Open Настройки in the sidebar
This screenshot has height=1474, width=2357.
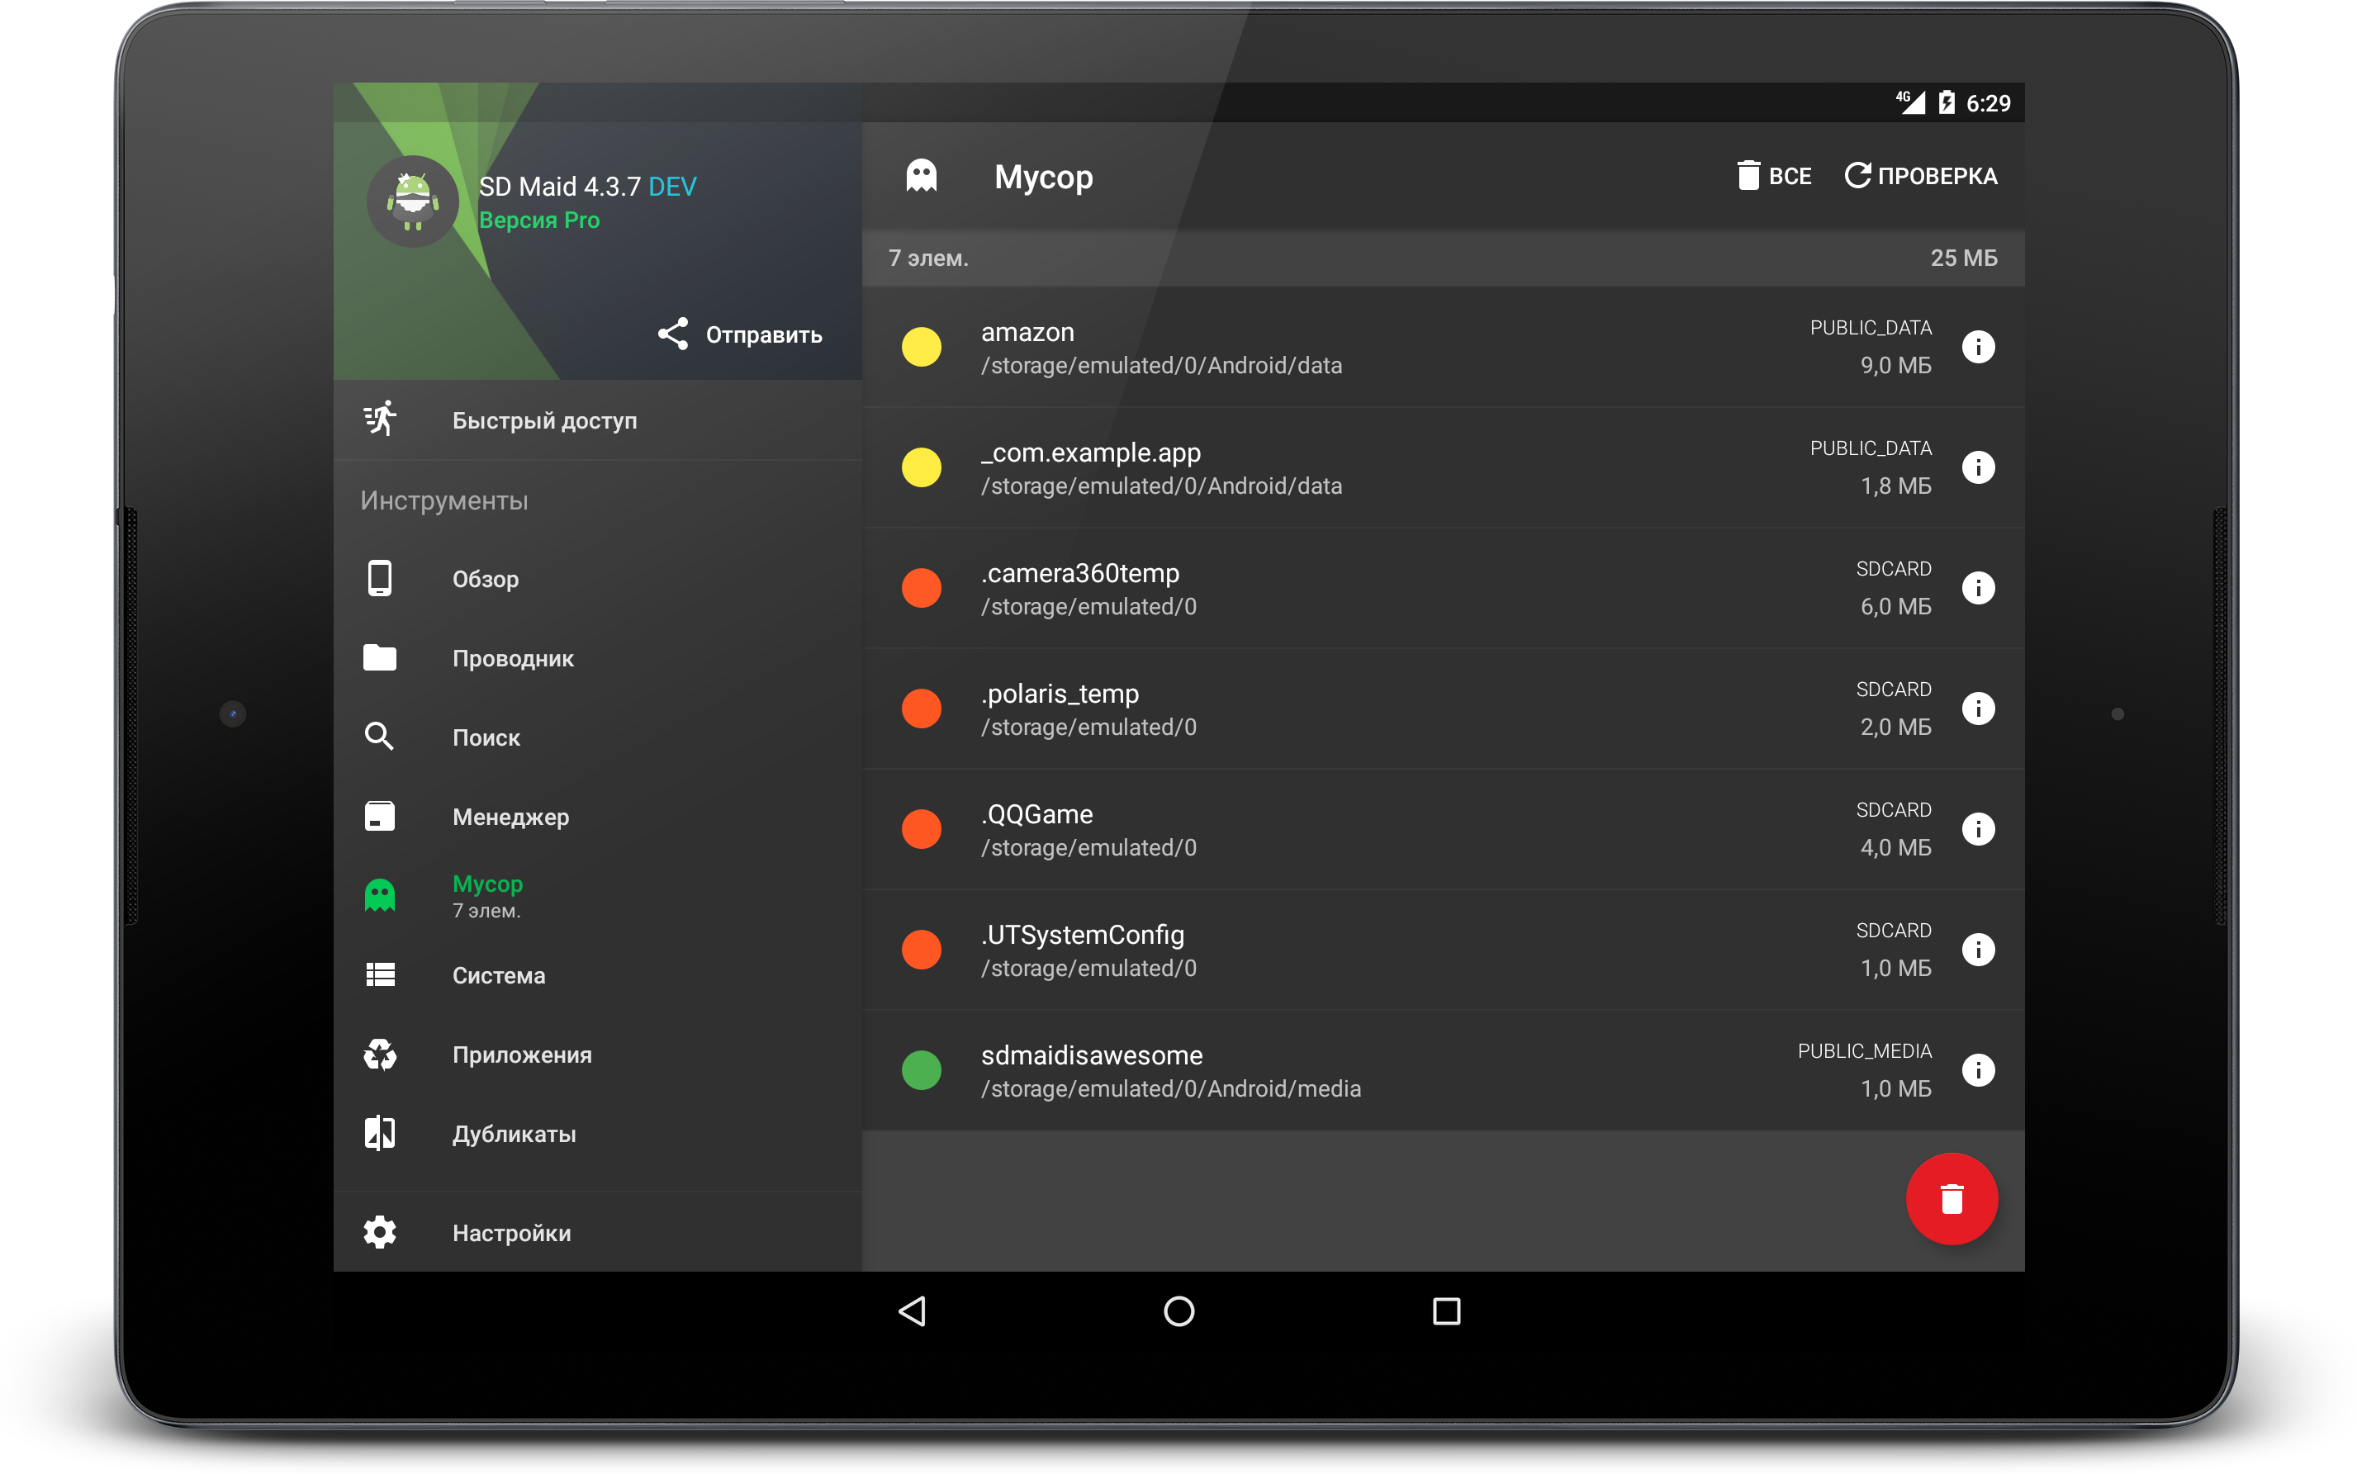point(598,1232)
